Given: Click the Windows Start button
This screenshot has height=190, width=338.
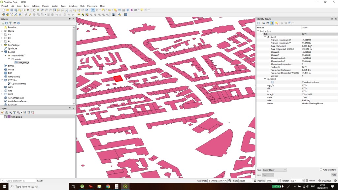Looking at the screenshot, I should tap(4, 187).
